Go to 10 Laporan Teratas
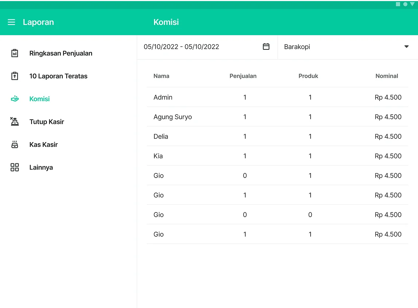The width and height of the screenshot is (418, 308). pyautogui.click(x=58, y=76)
